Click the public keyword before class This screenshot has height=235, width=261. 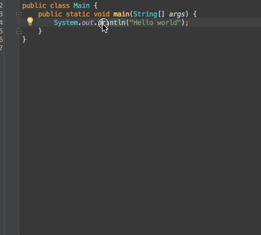coord(34,6)
